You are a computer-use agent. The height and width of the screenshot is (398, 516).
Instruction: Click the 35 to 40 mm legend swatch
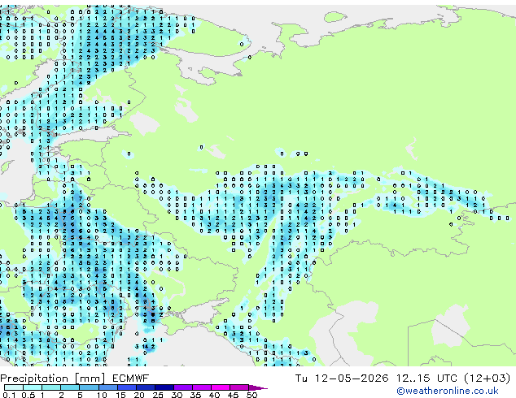(x=201, y=387)
